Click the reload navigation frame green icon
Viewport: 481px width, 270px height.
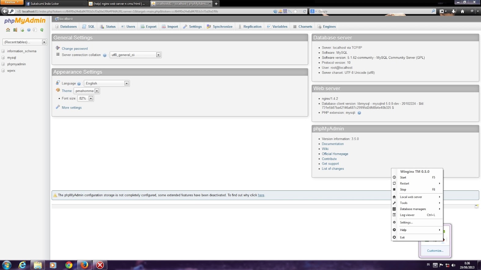point(42,30)
